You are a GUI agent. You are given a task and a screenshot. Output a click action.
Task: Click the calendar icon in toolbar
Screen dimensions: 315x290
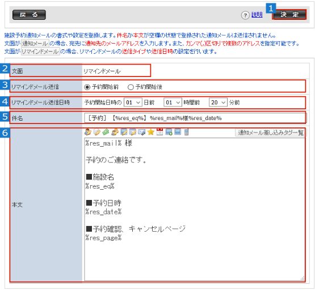[x=159, y=132]
